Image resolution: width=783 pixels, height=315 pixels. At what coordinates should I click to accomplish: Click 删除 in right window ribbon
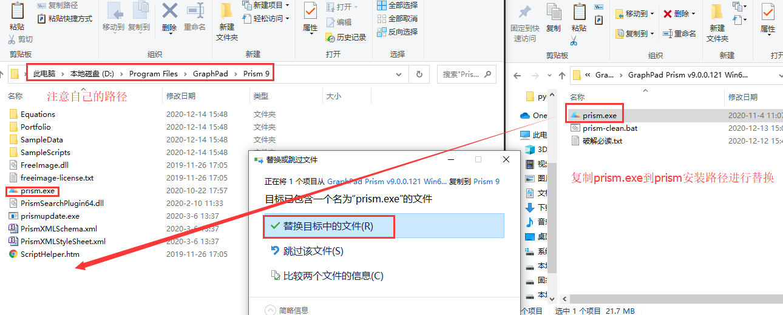coord(679,13)
